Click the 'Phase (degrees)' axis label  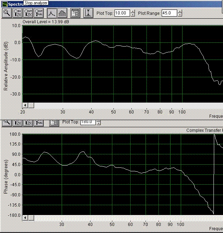tap(6, 177)
